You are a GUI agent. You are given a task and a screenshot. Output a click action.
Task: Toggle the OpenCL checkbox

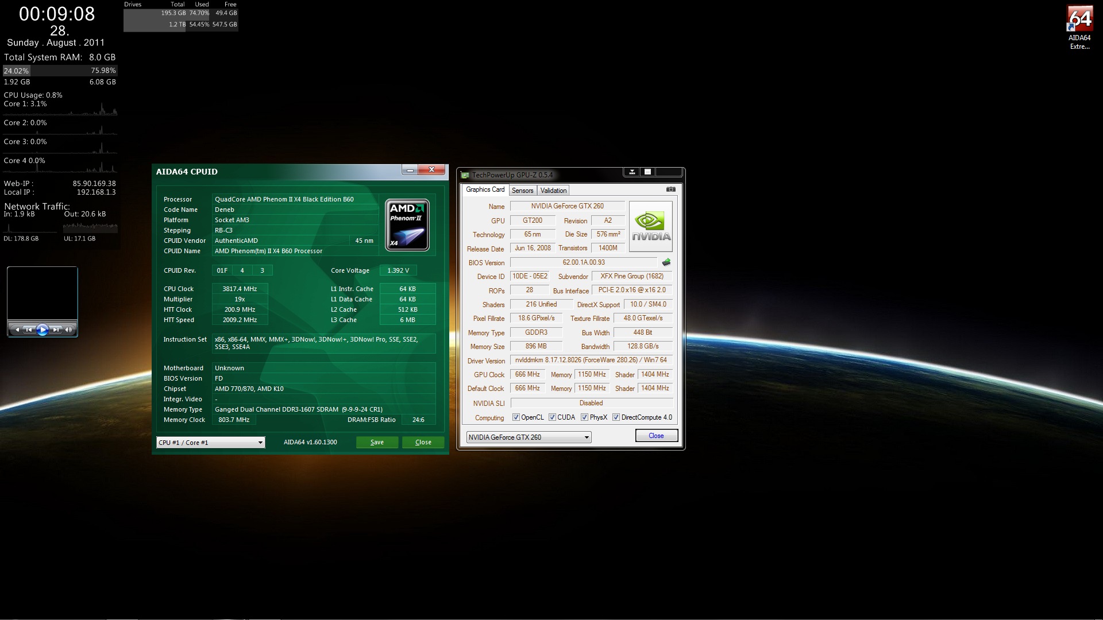[x=516, y=417]
